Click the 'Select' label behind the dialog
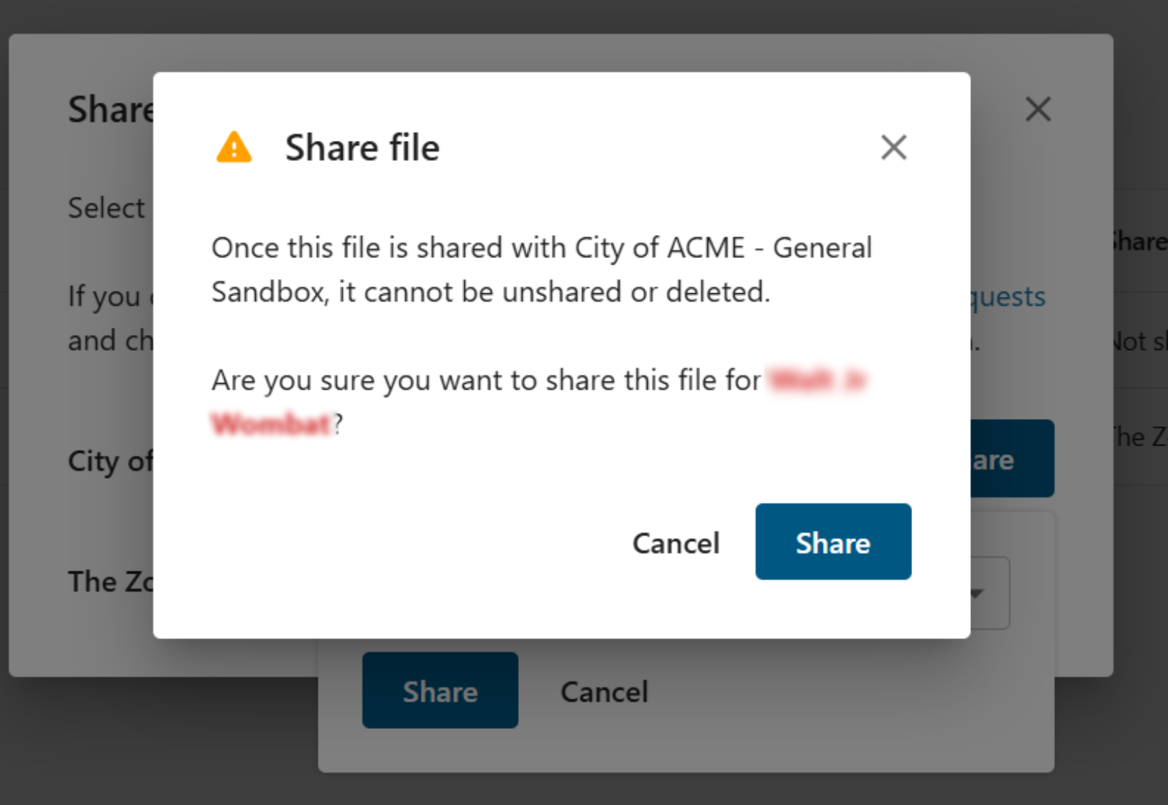1168x805 pixels. point(106,208)
